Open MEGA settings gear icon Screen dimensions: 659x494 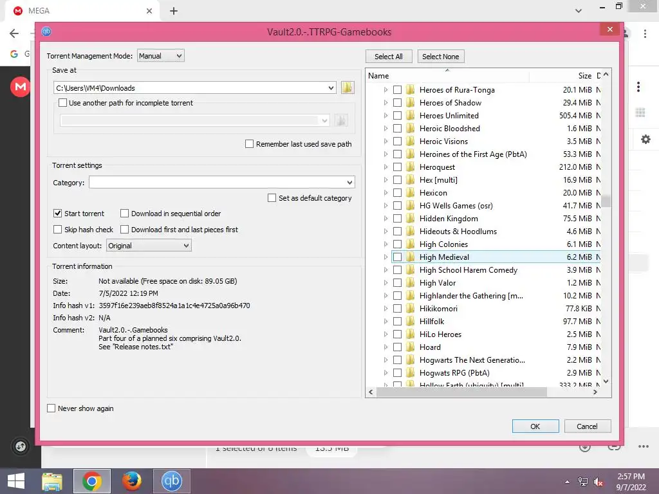[645, 140]
